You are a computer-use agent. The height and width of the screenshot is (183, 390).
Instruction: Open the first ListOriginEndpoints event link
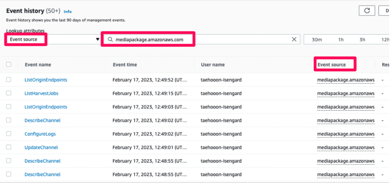pos(46,80)
